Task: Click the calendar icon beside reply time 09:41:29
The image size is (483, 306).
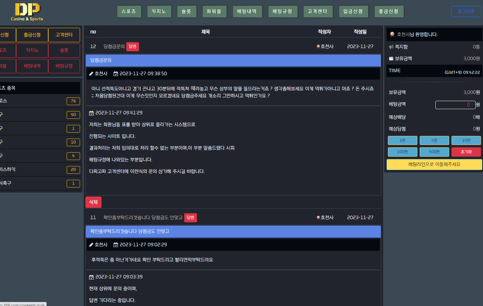Action: coord(91,113)
